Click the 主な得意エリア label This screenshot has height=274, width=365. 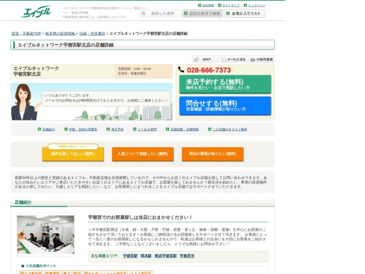[104, 256]
